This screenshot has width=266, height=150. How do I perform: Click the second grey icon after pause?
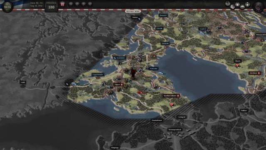tap(77, 4)
